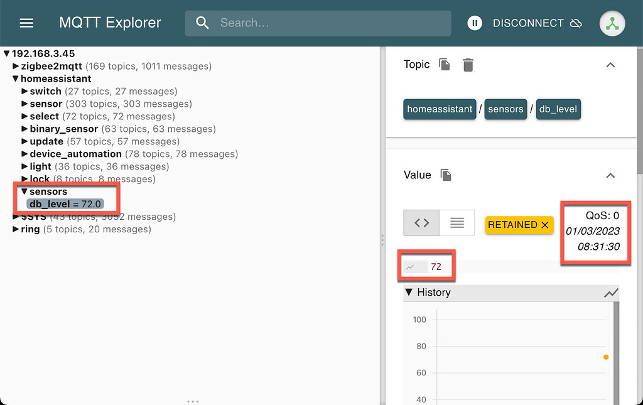Expand the zigbee2mqtt topic
Viewport: 643px width, 405px height.
[16, 66]
